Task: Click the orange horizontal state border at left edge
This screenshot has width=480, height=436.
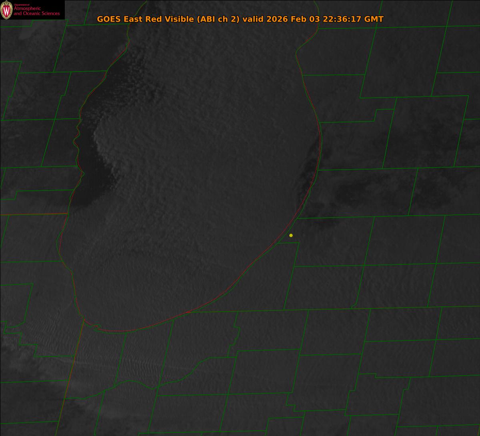Action: tap(32, 214)
